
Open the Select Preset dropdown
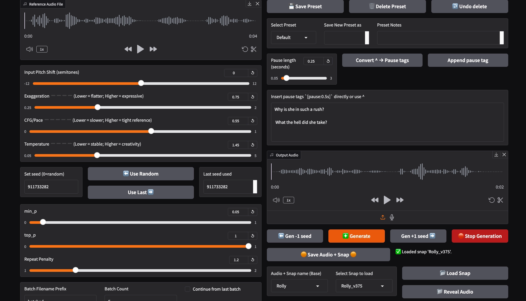click(x=293, y=37)
